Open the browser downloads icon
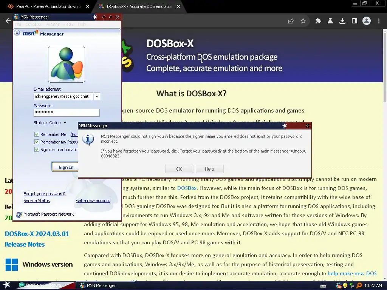Screen dimensions: 387x290 (x=342, y=21)
